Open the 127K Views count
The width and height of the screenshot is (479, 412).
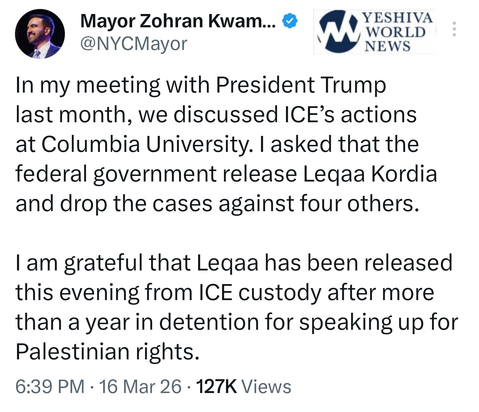[x=244, y=387]
